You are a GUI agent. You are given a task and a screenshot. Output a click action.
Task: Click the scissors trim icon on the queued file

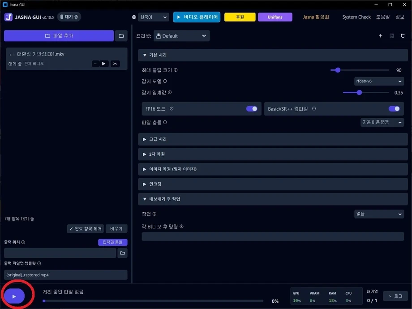pyautogui.click(x=115, y=64)
